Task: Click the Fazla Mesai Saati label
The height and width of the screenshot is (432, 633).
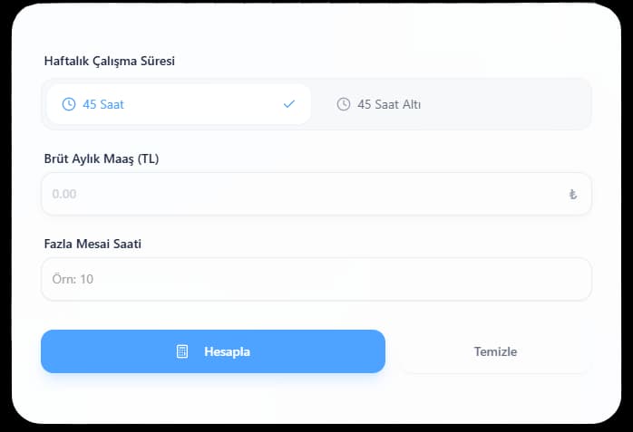Action: point(93,244)
